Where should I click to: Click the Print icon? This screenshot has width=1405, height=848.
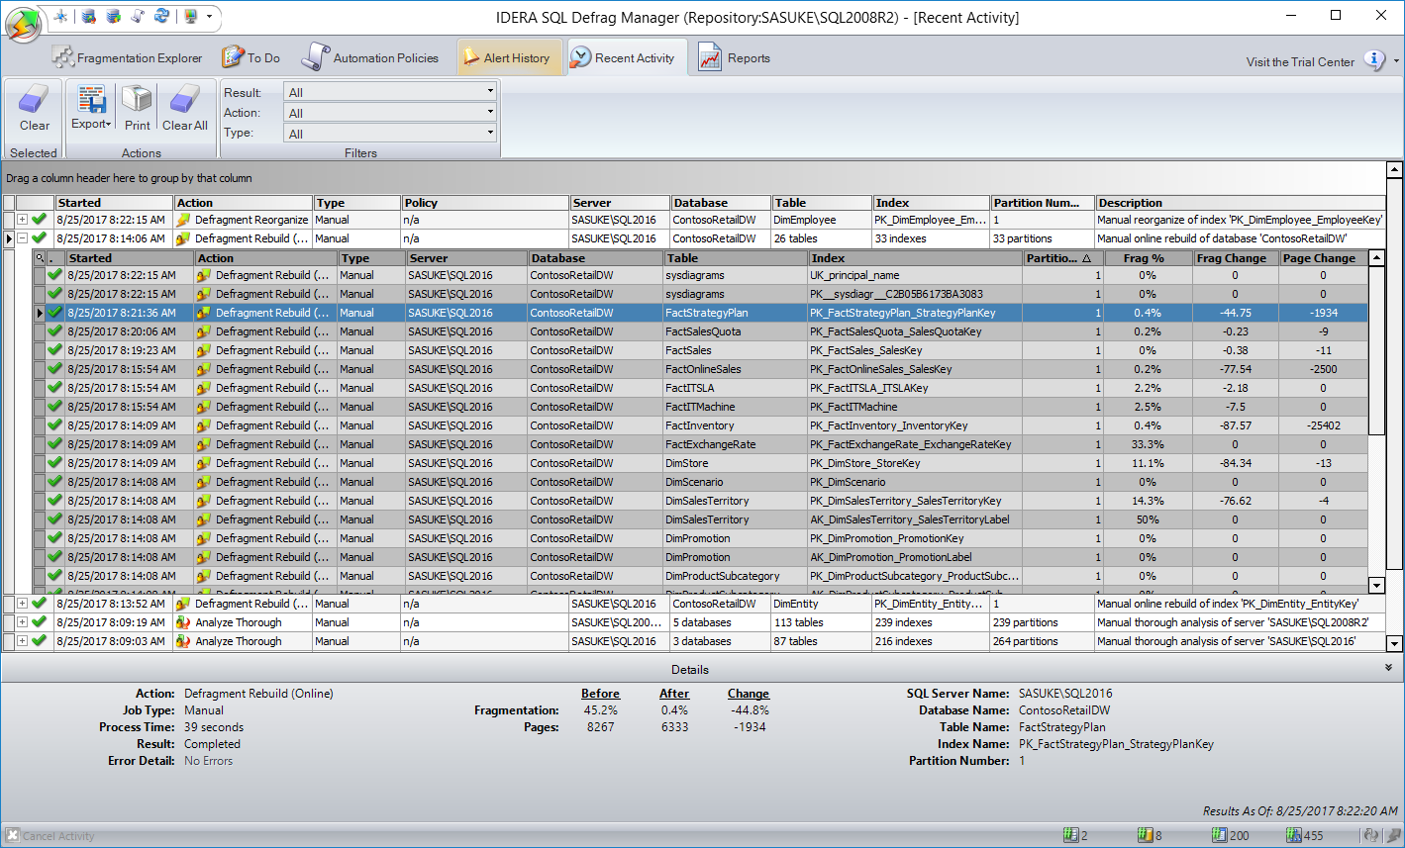138,107
